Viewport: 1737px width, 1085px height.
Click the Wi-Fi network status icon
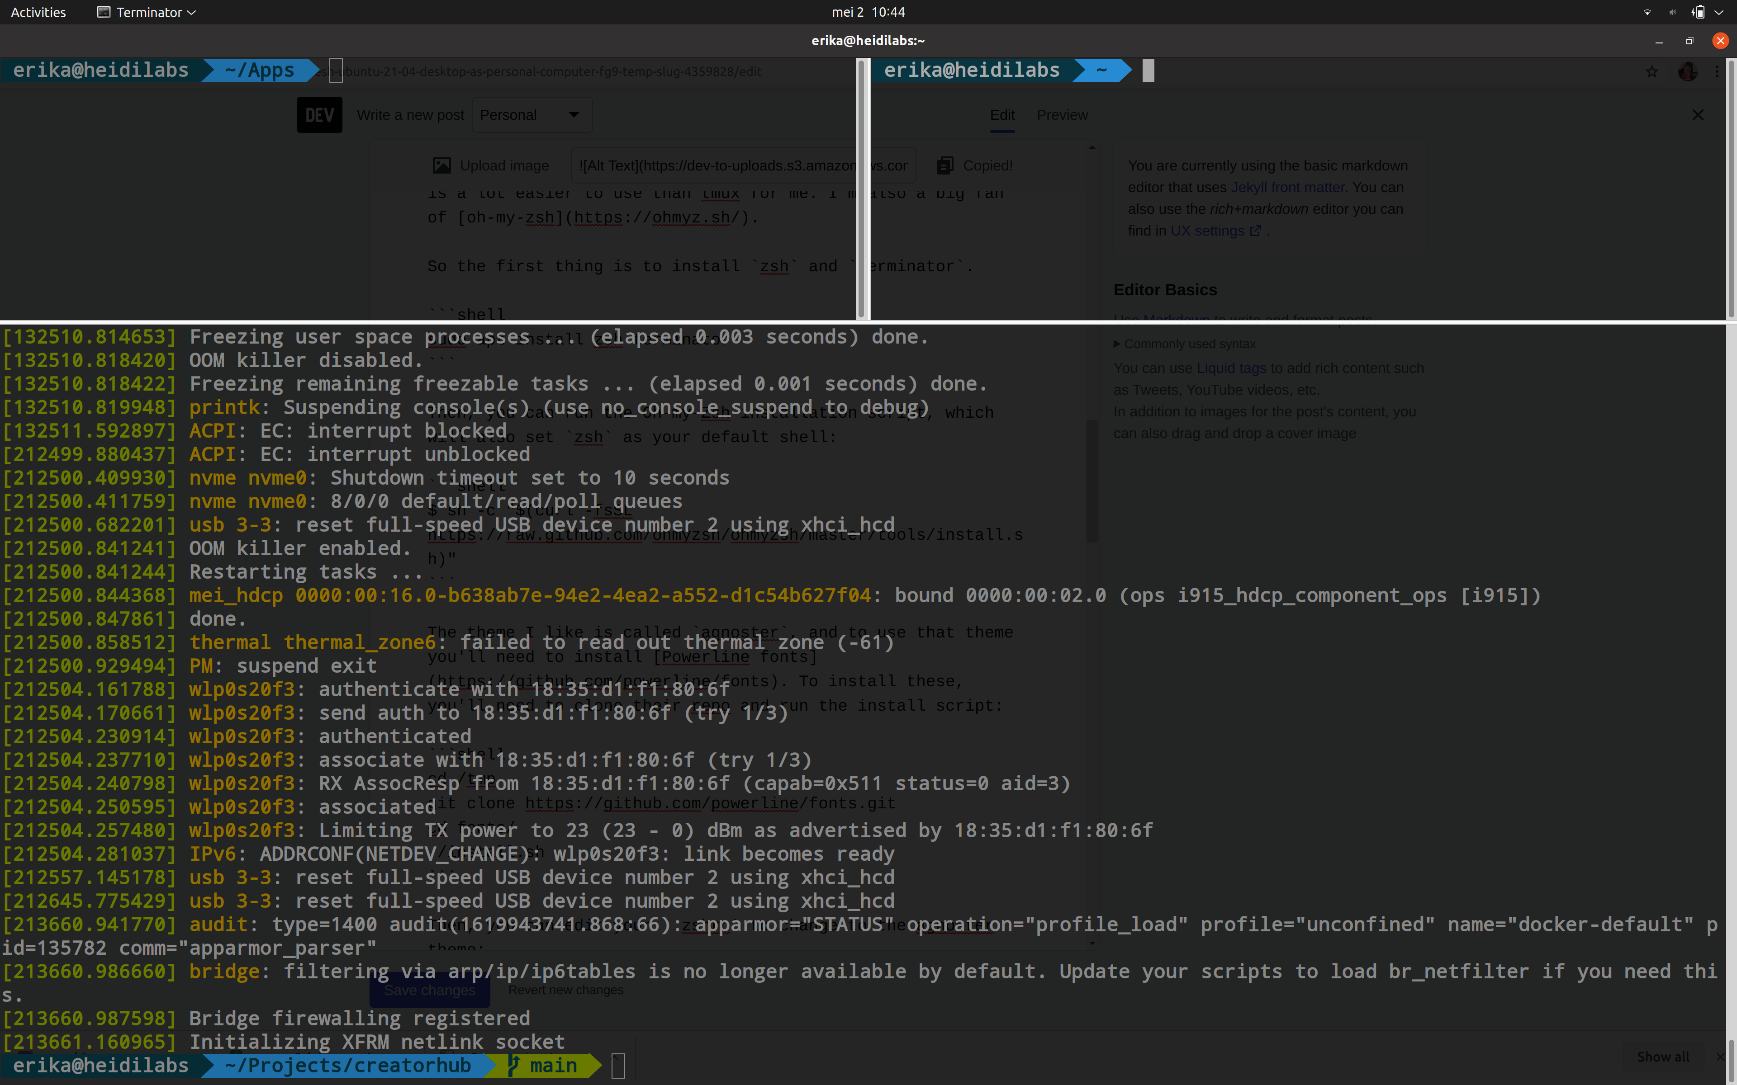point(1647,12)
